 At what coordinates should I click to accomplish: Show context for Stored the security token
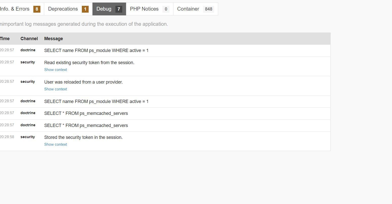(56, 144)
